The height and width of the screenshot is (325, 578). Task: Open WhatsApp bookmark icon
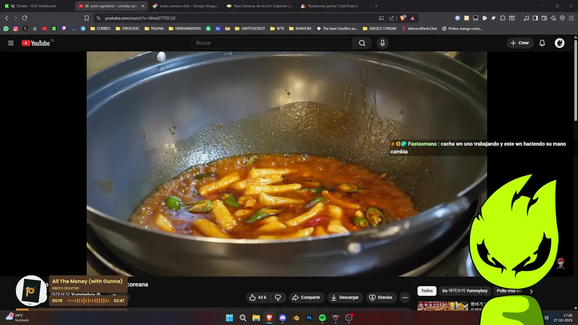6,28
